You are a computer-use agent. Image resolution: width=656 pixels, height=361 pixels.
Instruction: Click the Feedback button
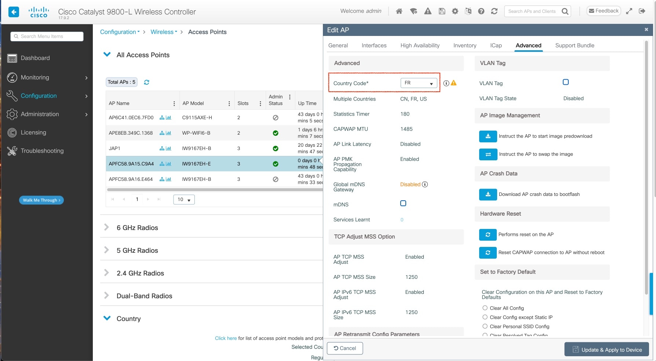tap(604, 11)
